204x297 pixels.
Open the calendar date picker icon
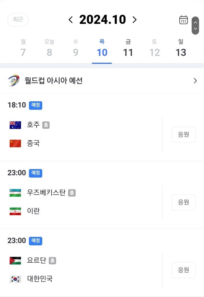(x=183, y=20)
